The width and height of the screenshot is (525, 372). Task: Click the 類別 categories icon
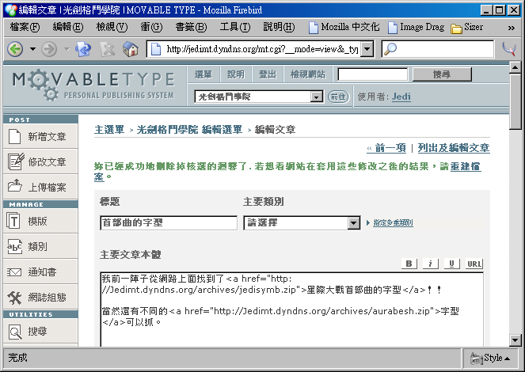[x=14, y=247]
